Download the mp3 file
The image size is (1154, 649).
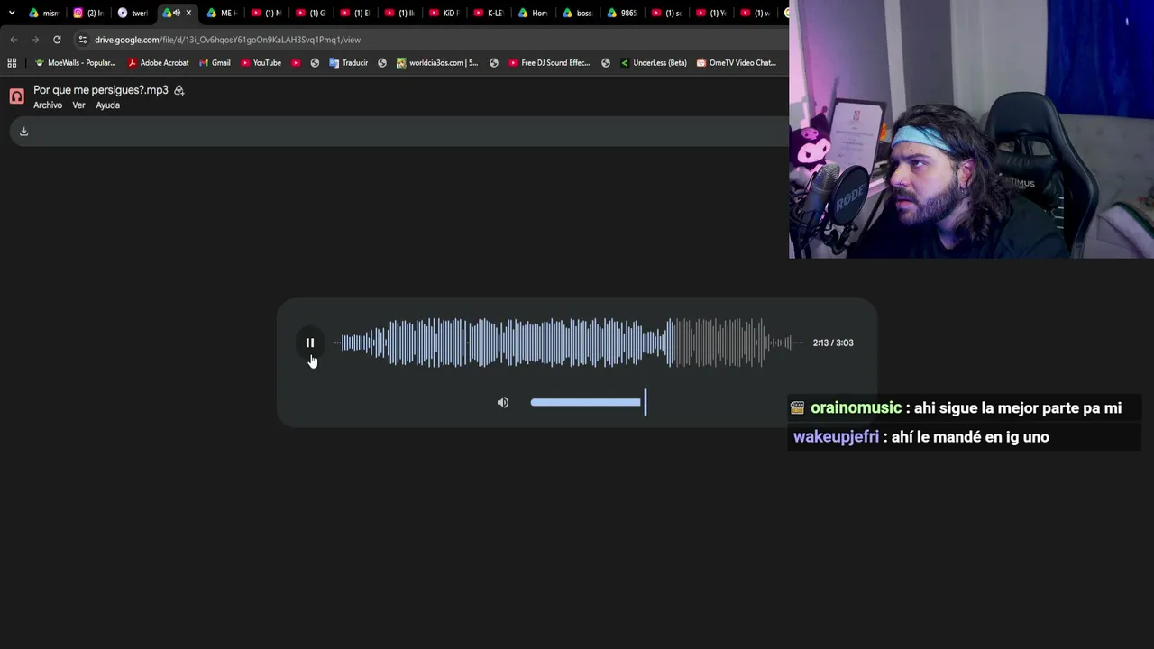click(x=24, y=132)
